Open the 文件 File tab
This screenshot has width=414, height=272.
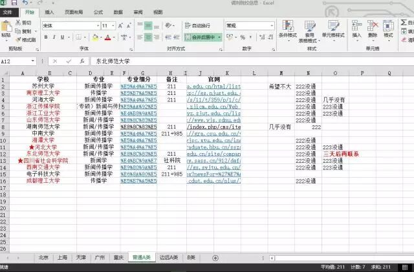(8, 12)
